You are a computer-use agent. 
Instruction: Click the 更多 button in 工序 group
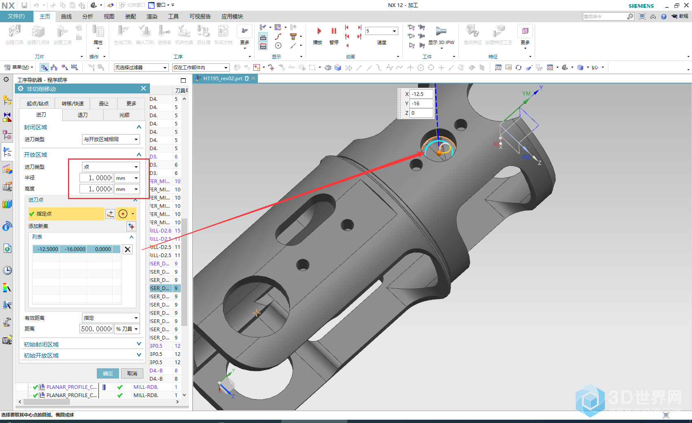pos(245,37)
